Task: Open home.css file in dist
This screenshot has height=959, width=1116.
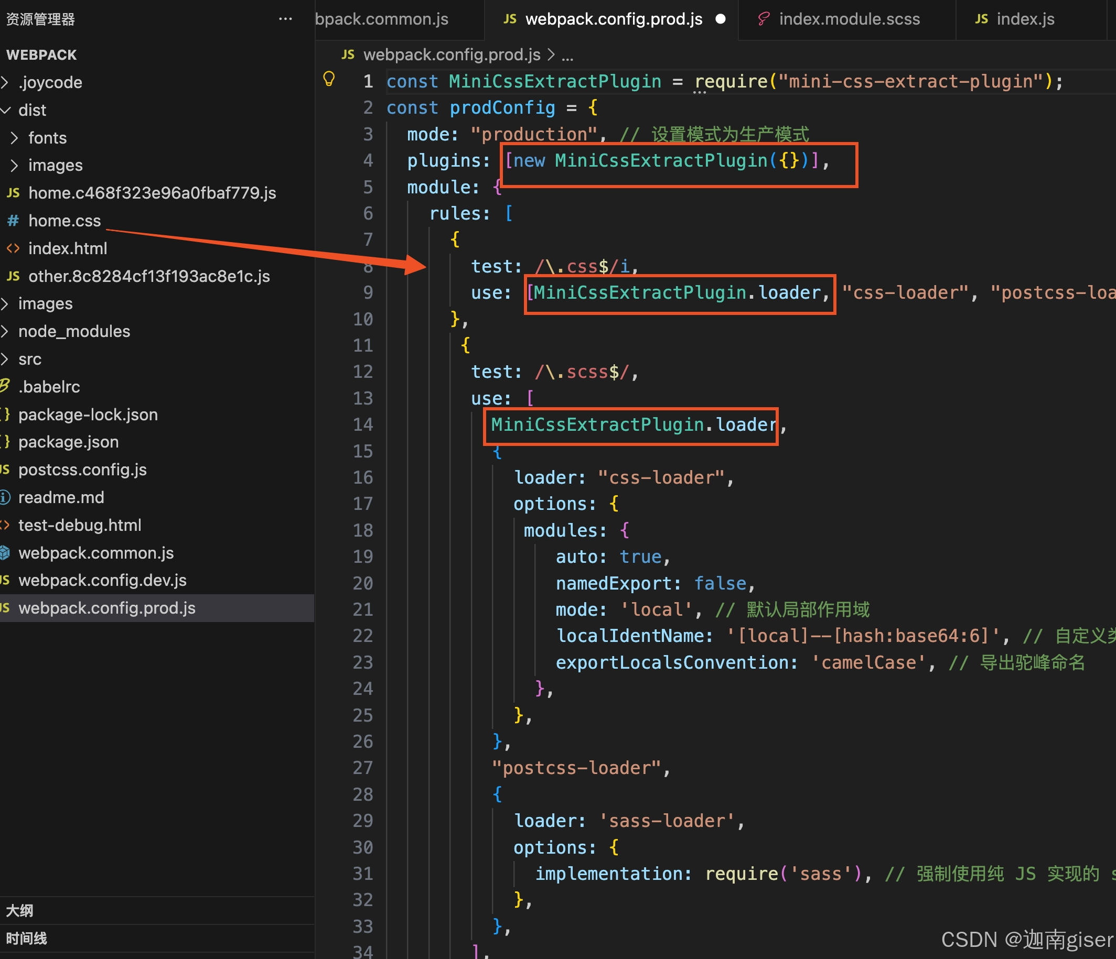Action: [64, 221]
